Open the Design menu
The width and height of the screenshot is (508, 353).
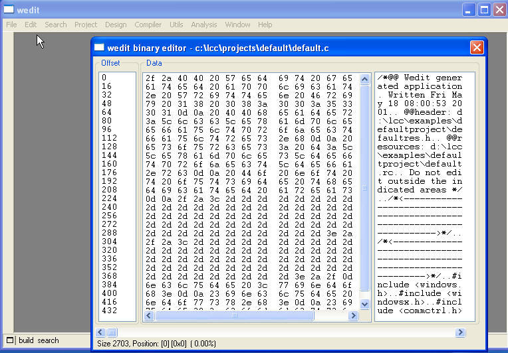[116, 25]
